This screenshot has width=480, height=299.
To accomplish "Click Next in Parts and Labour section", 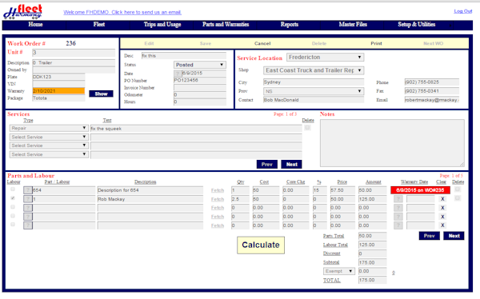I will (x=454, y=236).
